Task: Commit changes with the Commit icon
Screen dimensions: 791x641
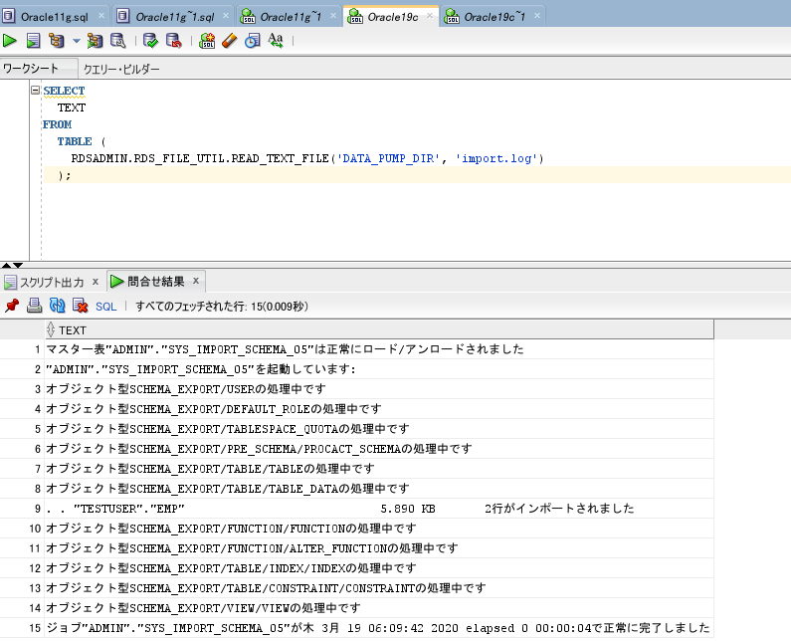Action: point(150,41)
